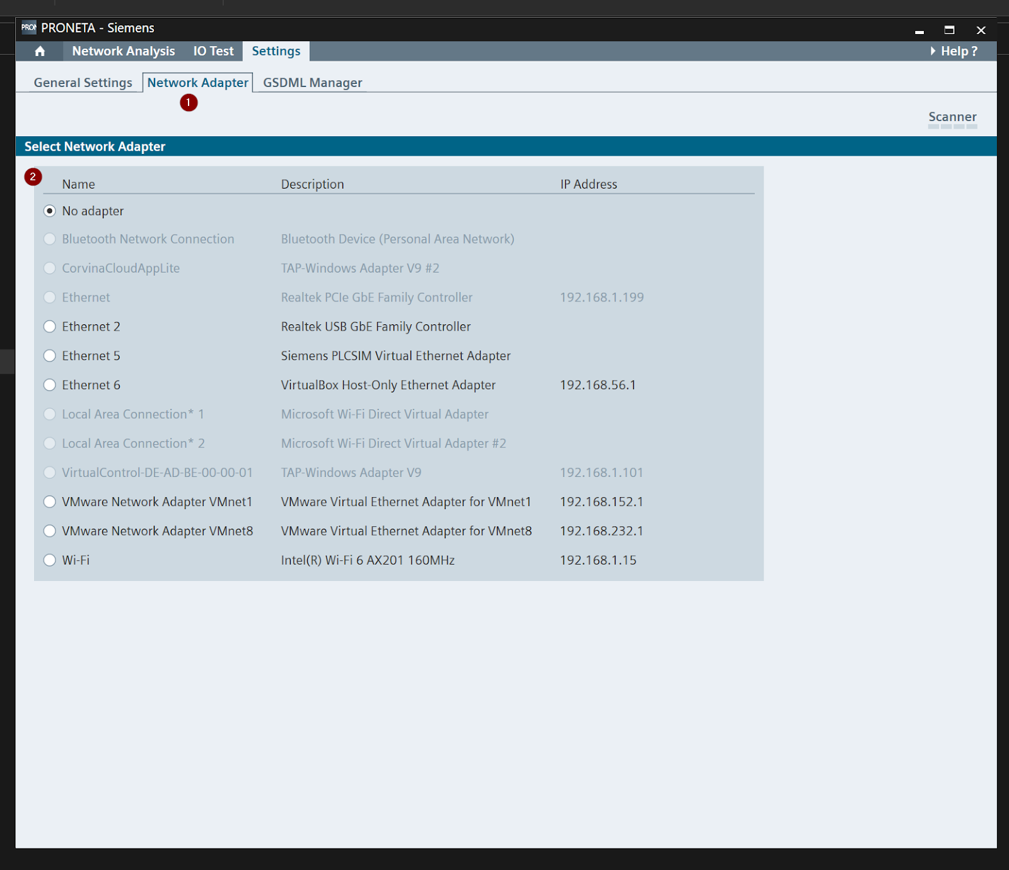
Task: Click Microsoft Wi-Fi Direct Virtual Adapter #2 text
Action: pyautogui.click(x=394, y=443)
